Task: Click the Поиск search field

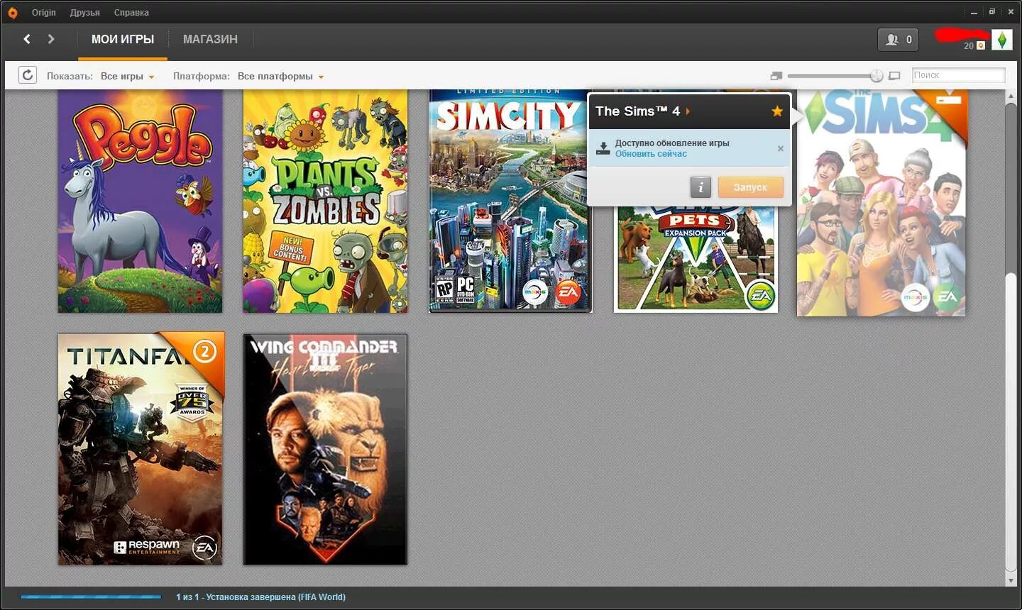Action: pos(958,75)
